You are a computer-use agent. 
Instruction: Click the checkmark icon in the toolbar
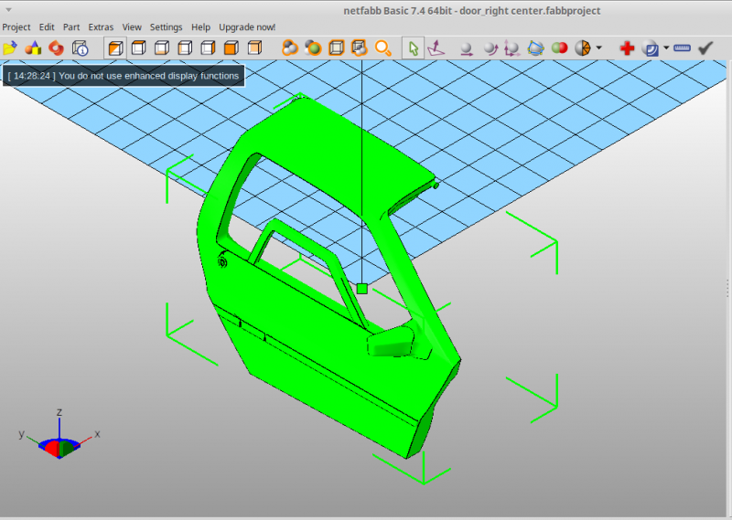pos(705,48)
